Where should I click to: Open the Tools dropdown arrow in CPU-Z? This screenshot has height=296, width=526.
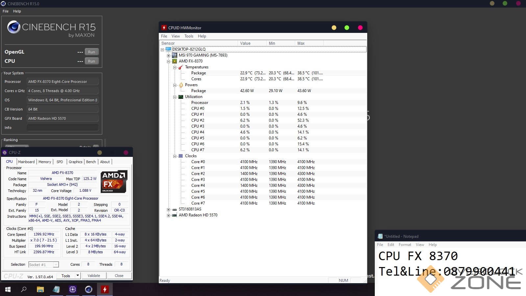[78, 276]
